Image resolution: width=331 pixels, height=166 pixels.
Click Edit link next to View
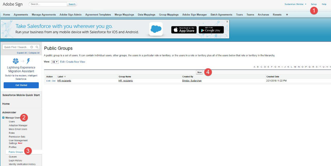pos(62,62)
